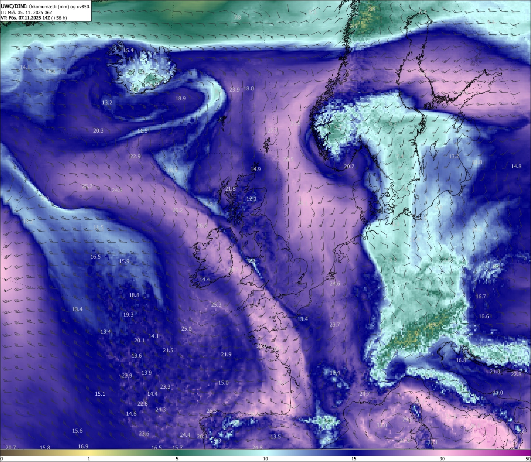Click the UWC/DINI Úrkomumætti title line
Image resolution: width=531 pixels, height=462 pixels.
(46, 6)
